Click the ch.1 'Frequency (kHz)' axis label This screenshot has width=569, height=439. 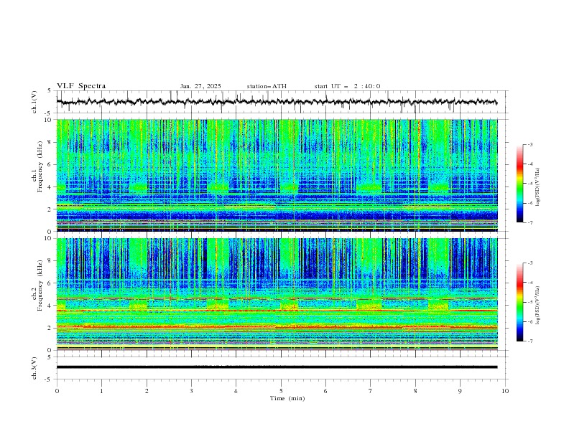pyautogui.click(x=40, y=166)
